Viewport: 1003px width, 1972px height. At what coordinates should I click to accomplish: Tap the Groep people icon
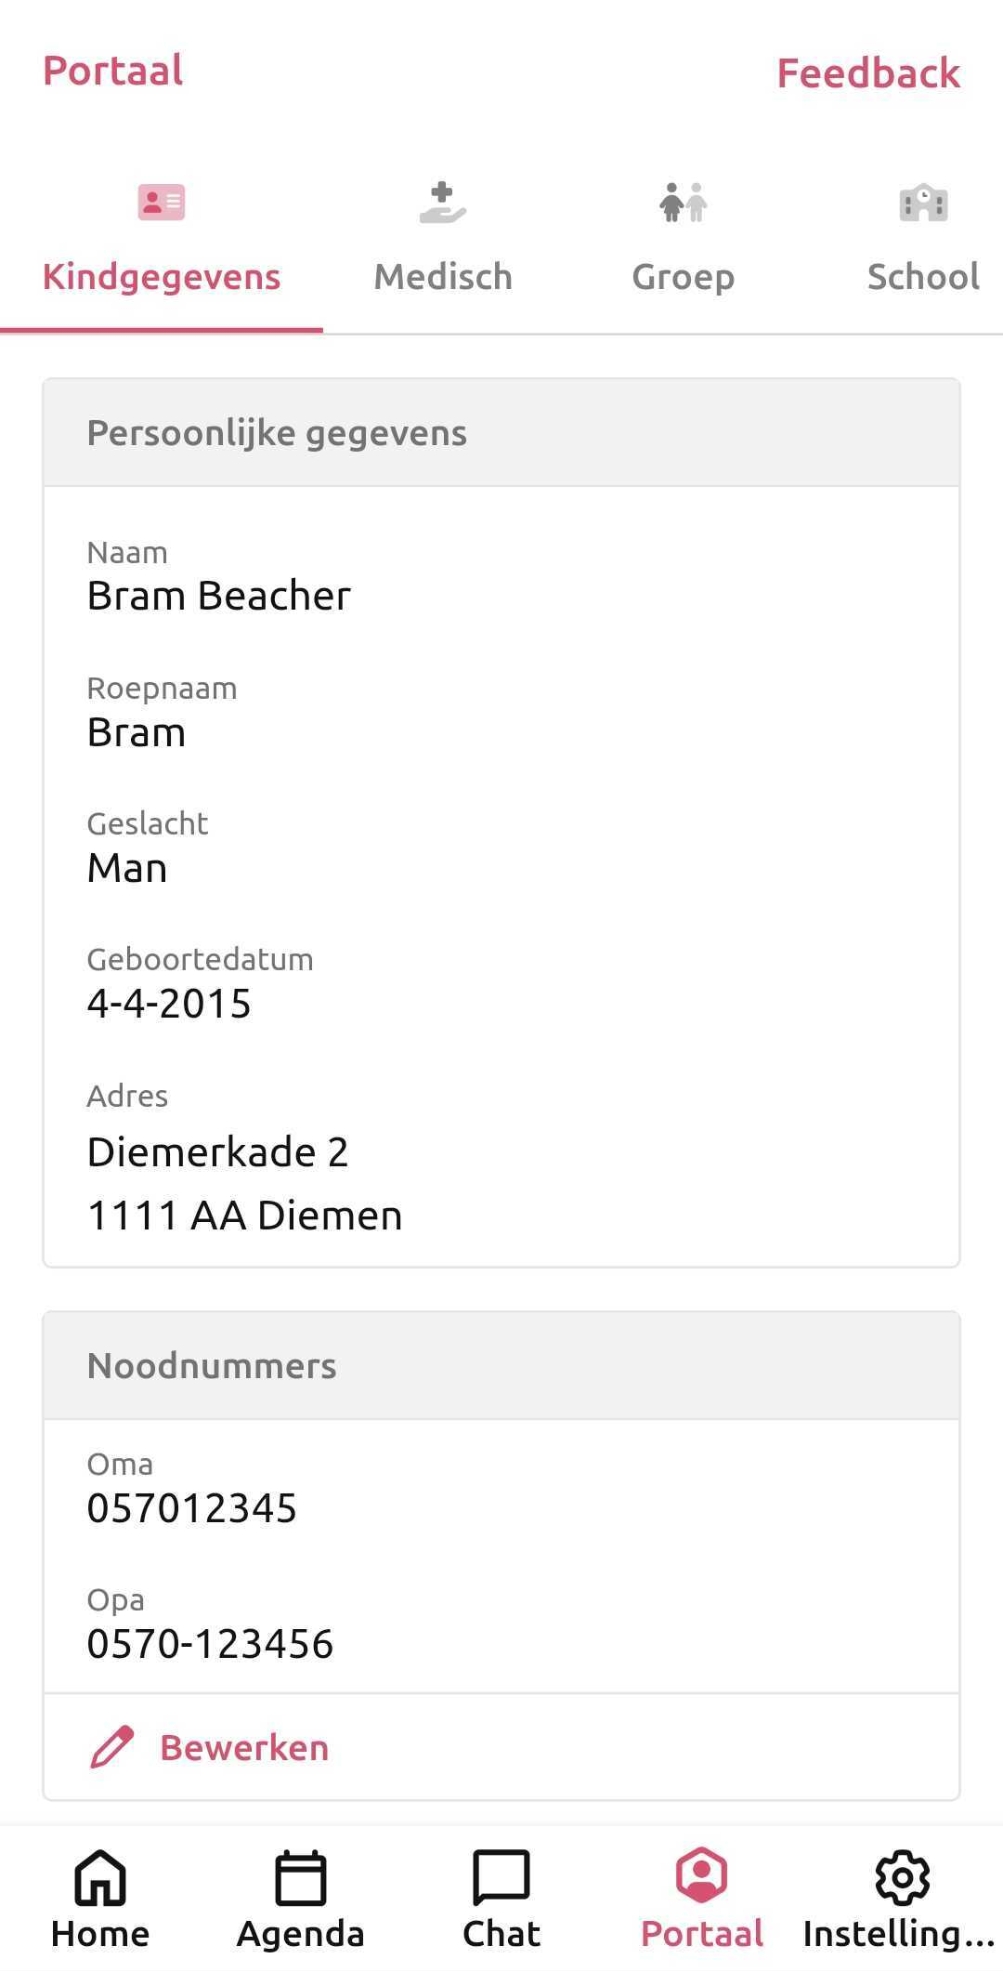(684, 203)
